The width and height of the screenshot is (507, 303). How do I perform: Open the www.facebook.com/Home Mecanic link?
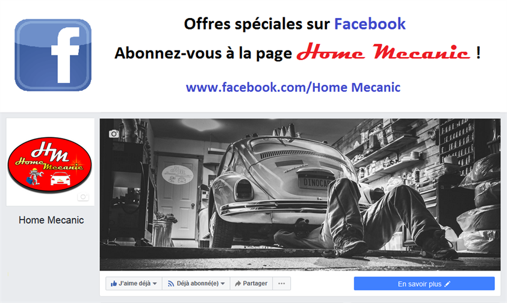pos(293,87)
